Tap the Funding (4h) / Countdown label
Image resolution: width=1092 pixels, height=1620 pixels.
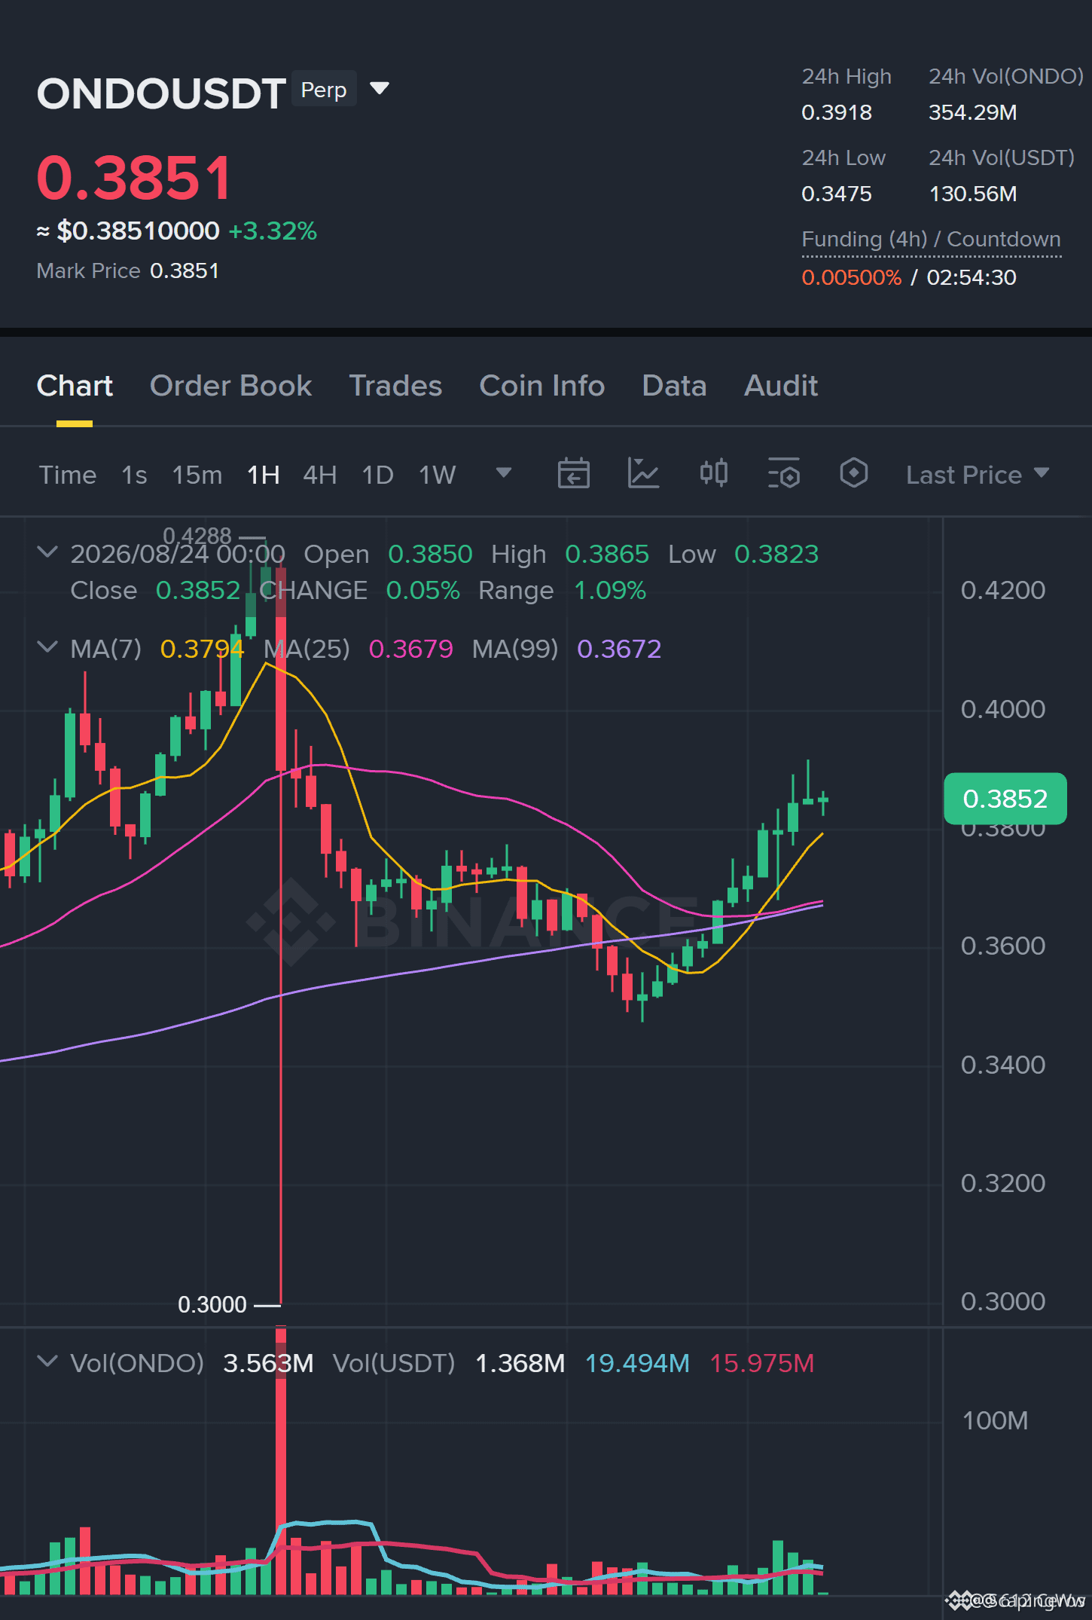pyautogui.click(x=931, y=239)
